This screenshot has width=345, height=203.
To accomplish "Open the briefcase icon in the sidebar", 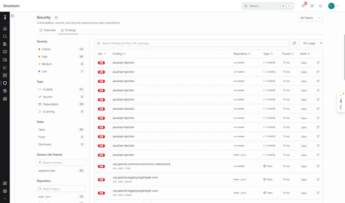I will tap(5, 99).
